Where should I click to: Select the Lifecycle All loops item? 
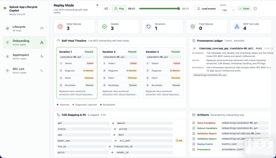point(24,28)
